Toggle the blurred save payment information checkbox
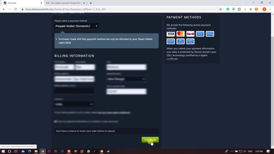Viewport: 274px width, 154px height. click(x=55, y=121)
